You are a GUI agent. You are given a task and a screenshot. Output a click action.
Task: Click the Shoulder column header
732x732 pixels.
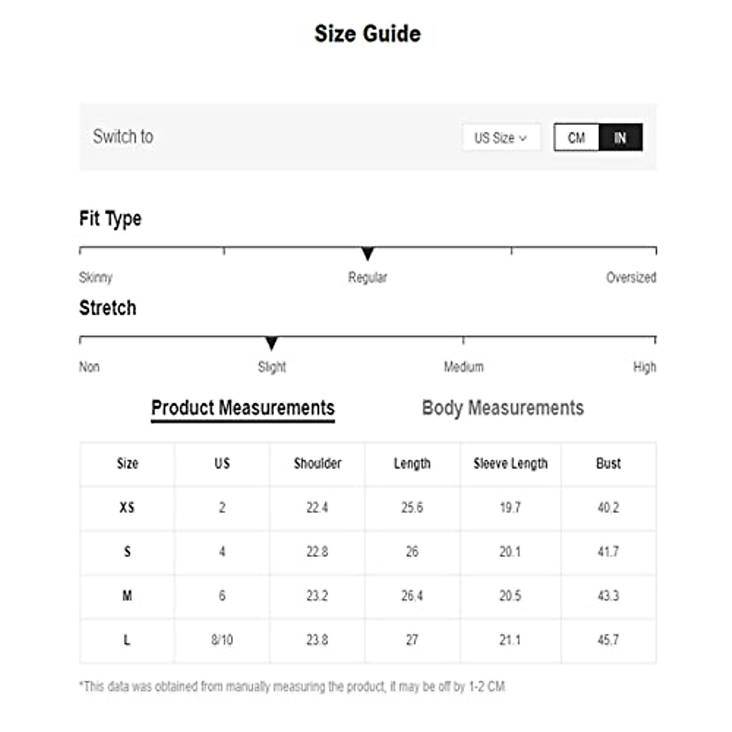point(317,464)
